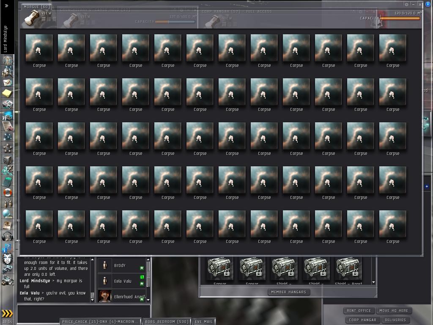Toggle green star next to Br0dY

click(x=142, y=268)
